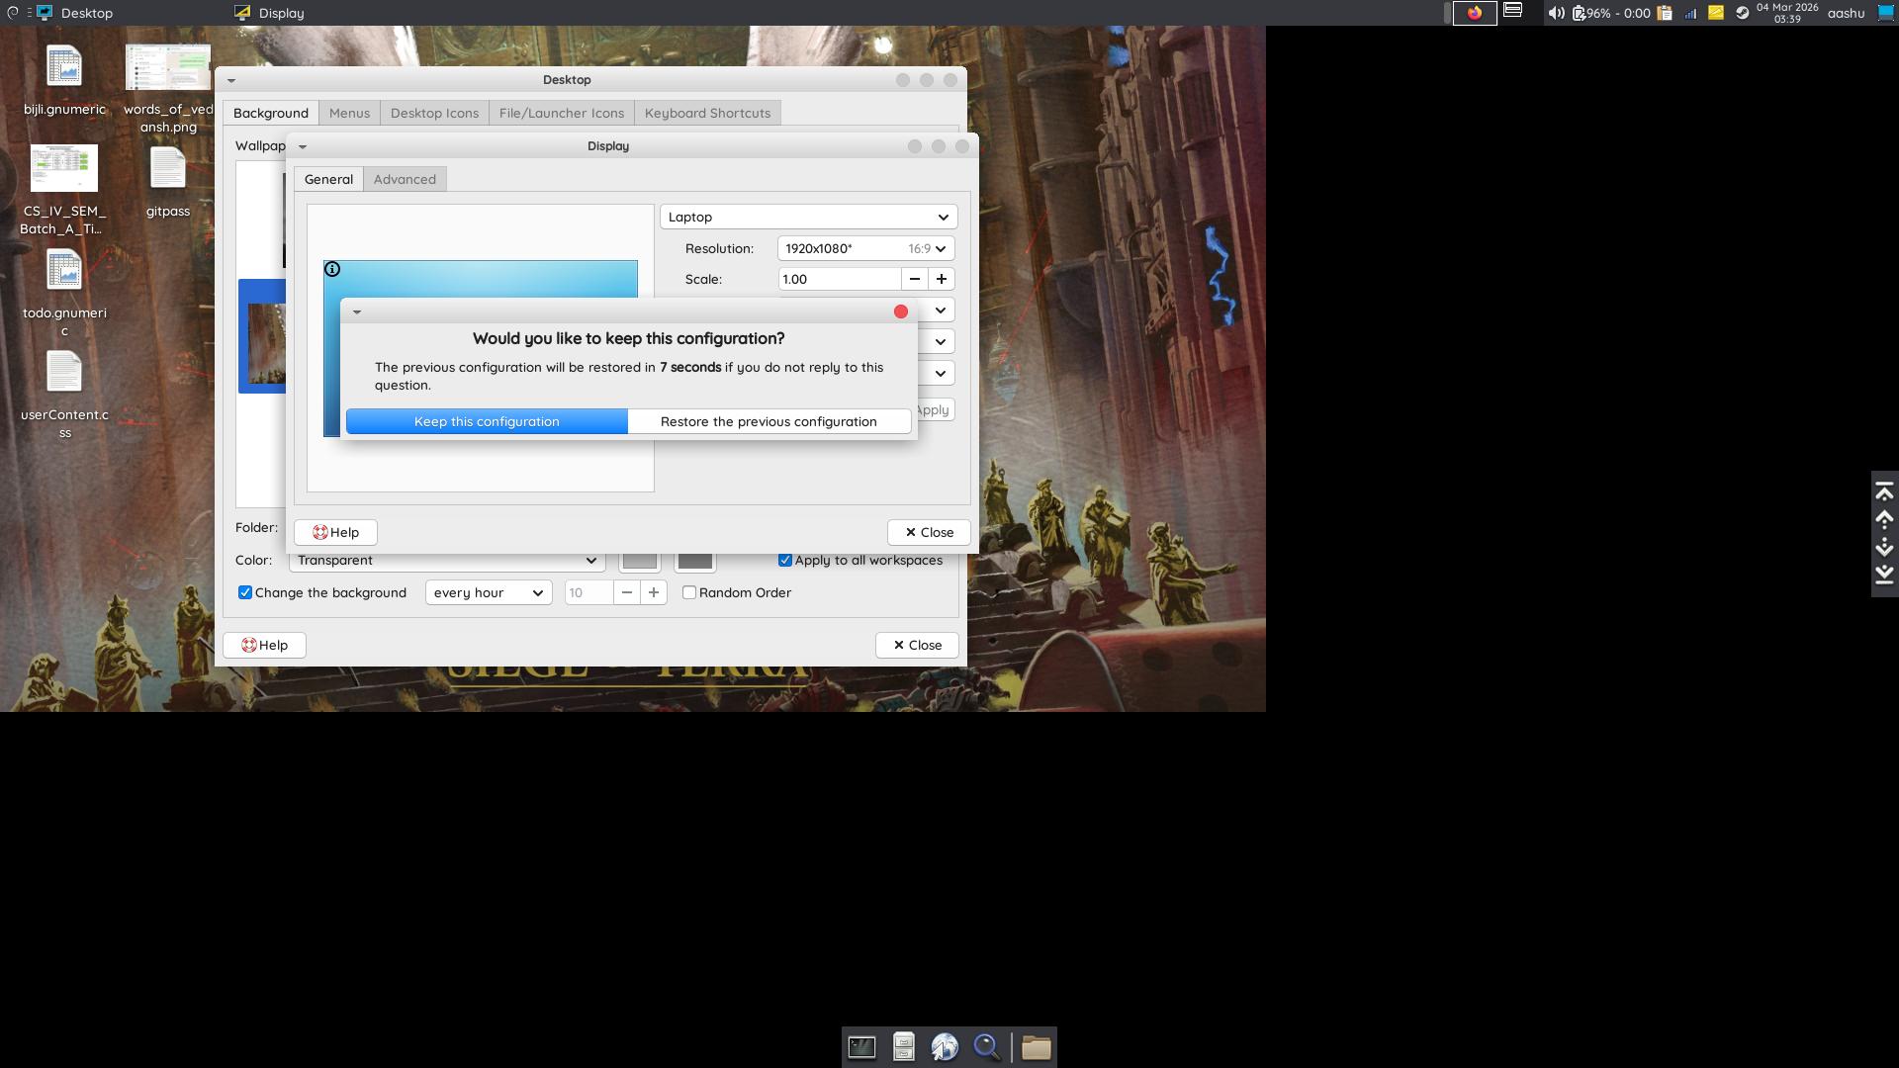Viewport: 1899px width, 1068px height.
Task: Open the file manager cabinet icon
Action: click(903, 1047)
